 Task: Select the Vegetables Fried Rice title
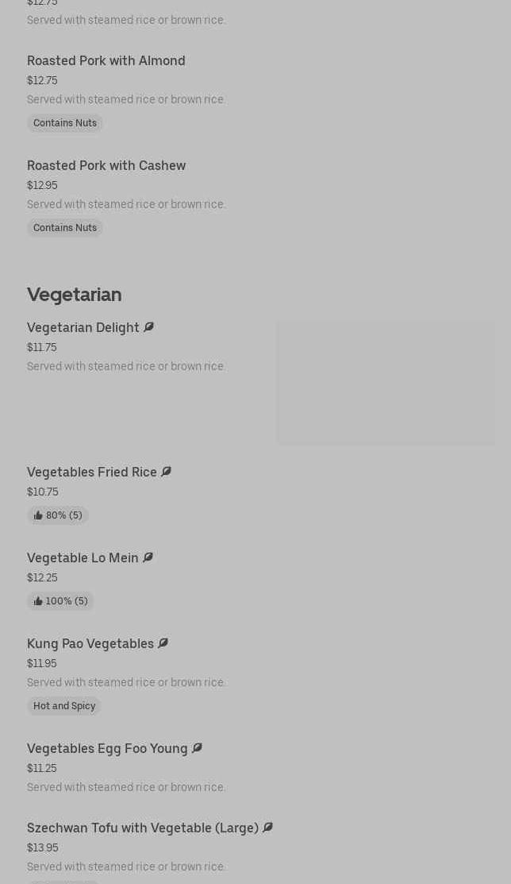pyautogui.click(x=92, y=472)
